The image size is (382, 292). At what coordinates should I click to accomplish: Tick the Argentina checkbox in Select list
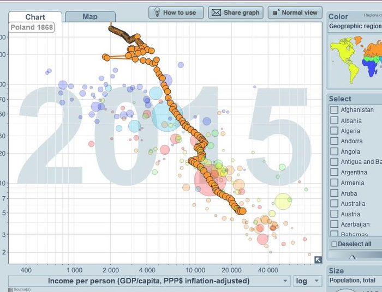pyautogui.click(x=334, y=172)
